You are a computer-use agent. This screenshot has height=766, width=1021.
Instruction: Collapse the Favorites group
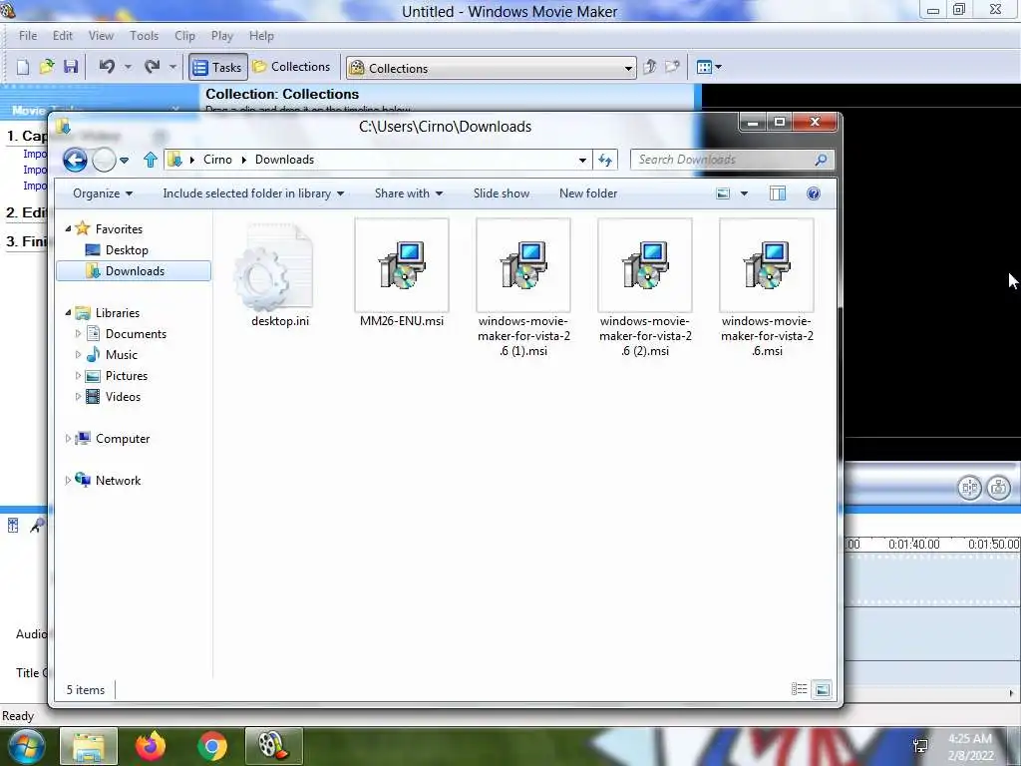(x=69, y=228)
